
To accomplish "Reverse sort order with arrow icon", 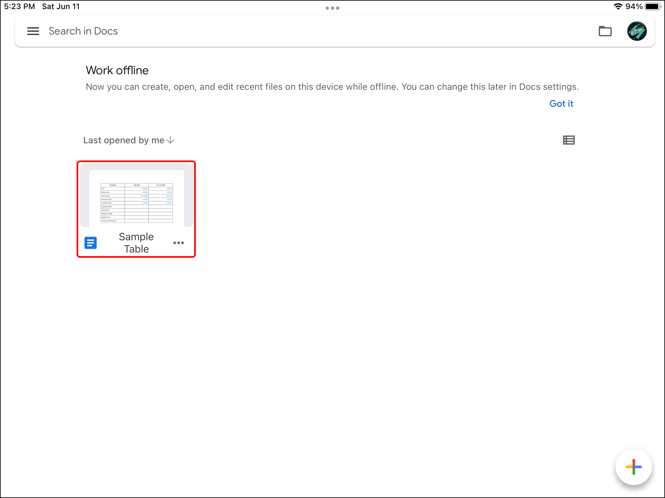I will tap(171, 140).
